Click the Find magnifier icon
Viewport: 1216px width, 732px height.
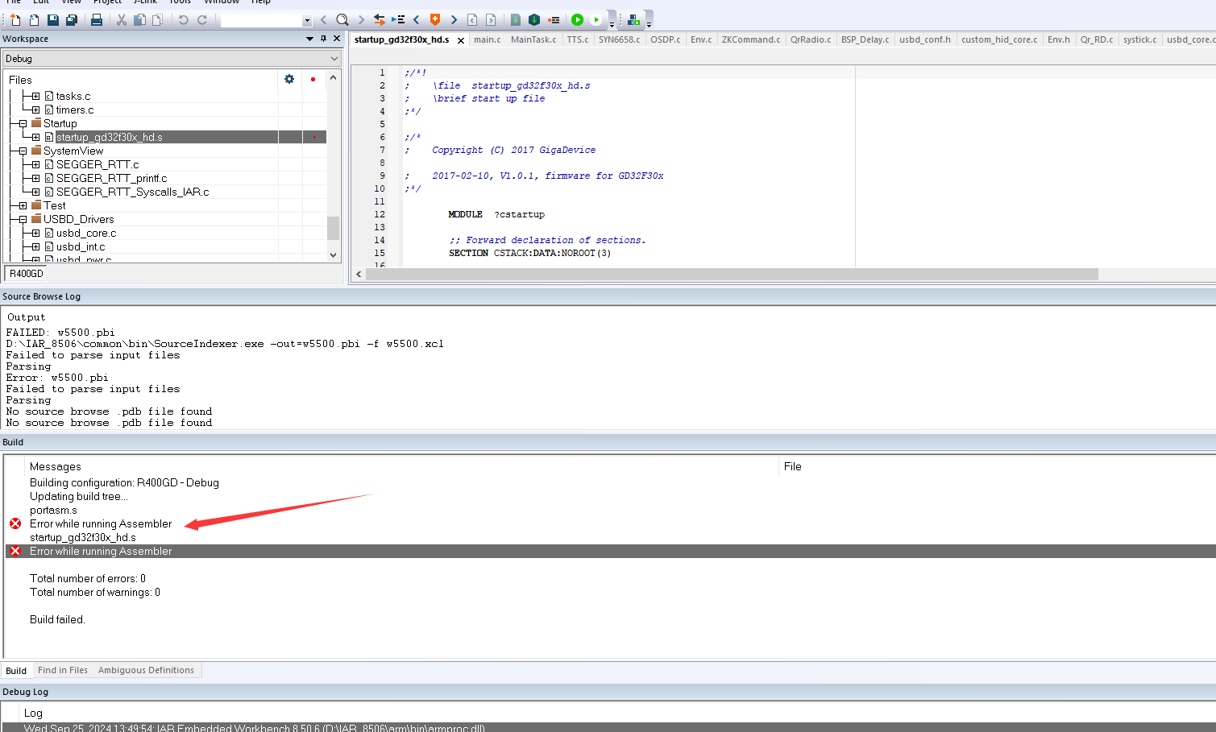coord(342,20)
